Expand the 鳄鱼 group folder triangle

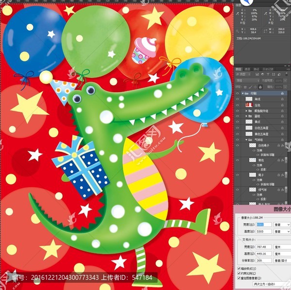coord(246,111)
